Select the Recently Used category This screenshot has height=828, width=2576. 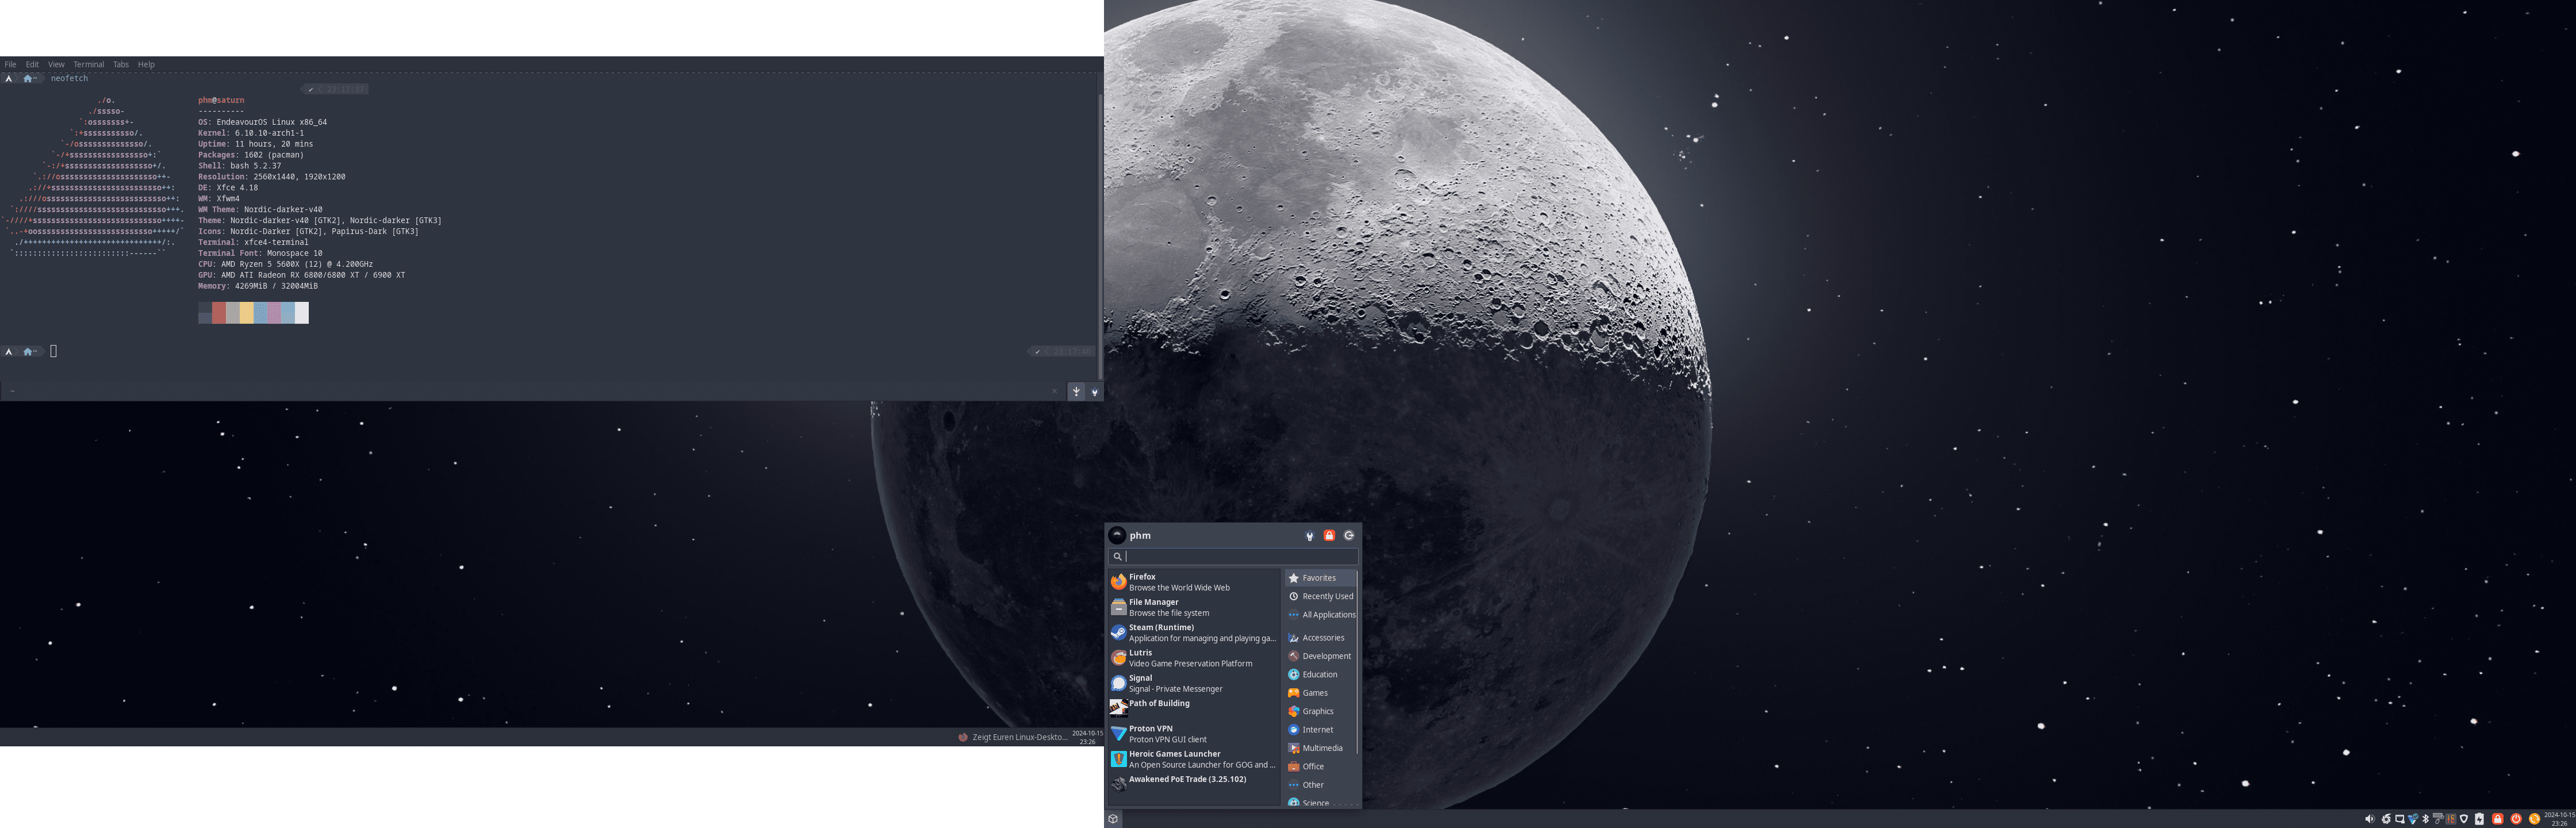[x=1320, y=596]
